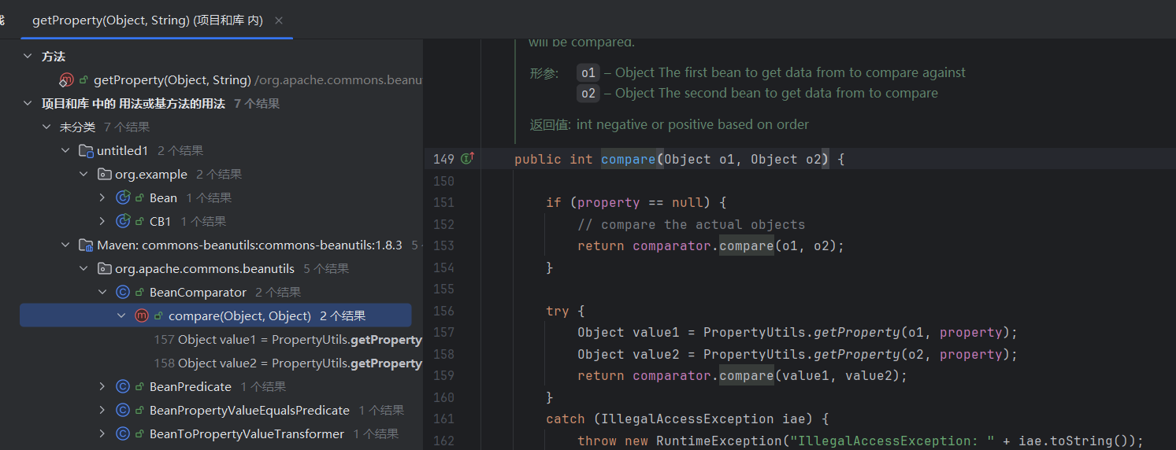This screenshot has height=450, width=1176.
Task: Collapse the 方法 section
Action: coord(28,57)
